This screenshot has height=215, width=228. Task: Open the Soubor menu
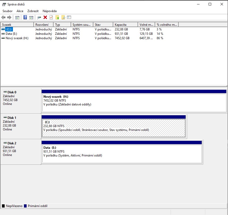(x=7, y=11)
